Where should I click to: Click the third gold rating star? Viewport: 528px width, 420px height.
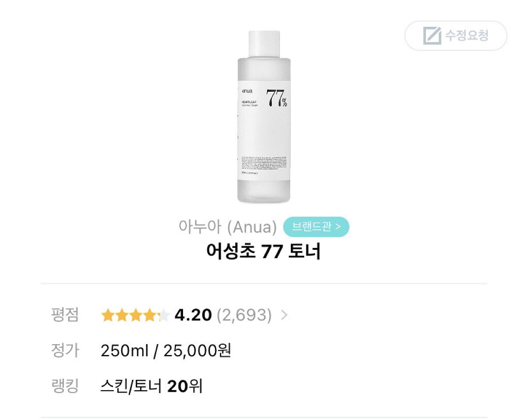point(136,315)
